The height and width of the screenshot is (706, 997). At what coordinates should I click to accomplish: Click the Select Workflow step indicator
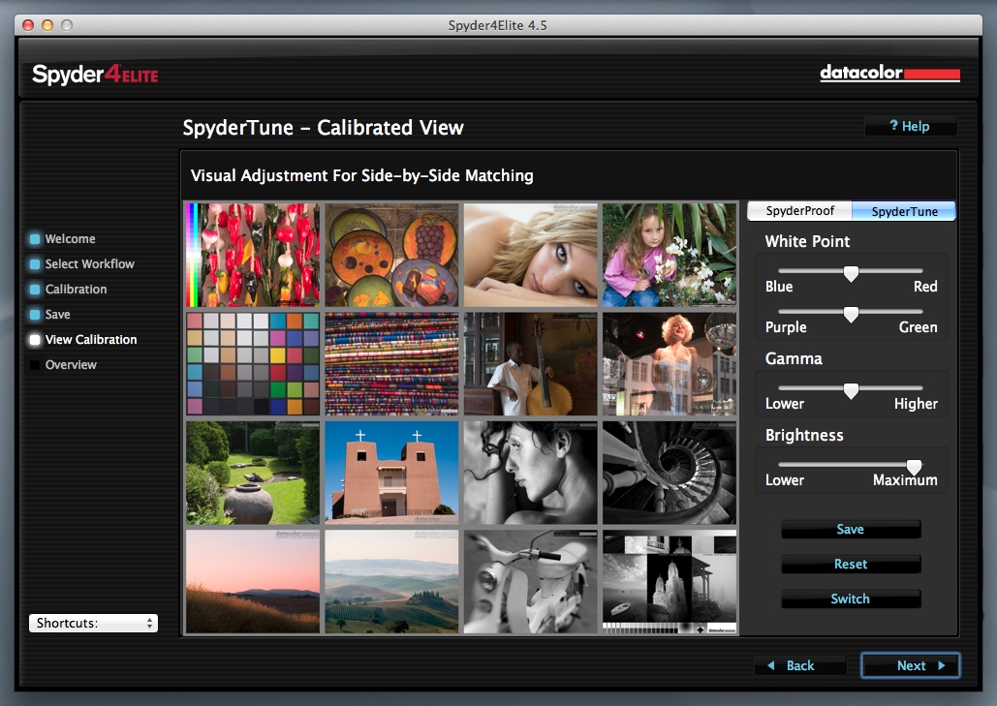click(35, 264)
